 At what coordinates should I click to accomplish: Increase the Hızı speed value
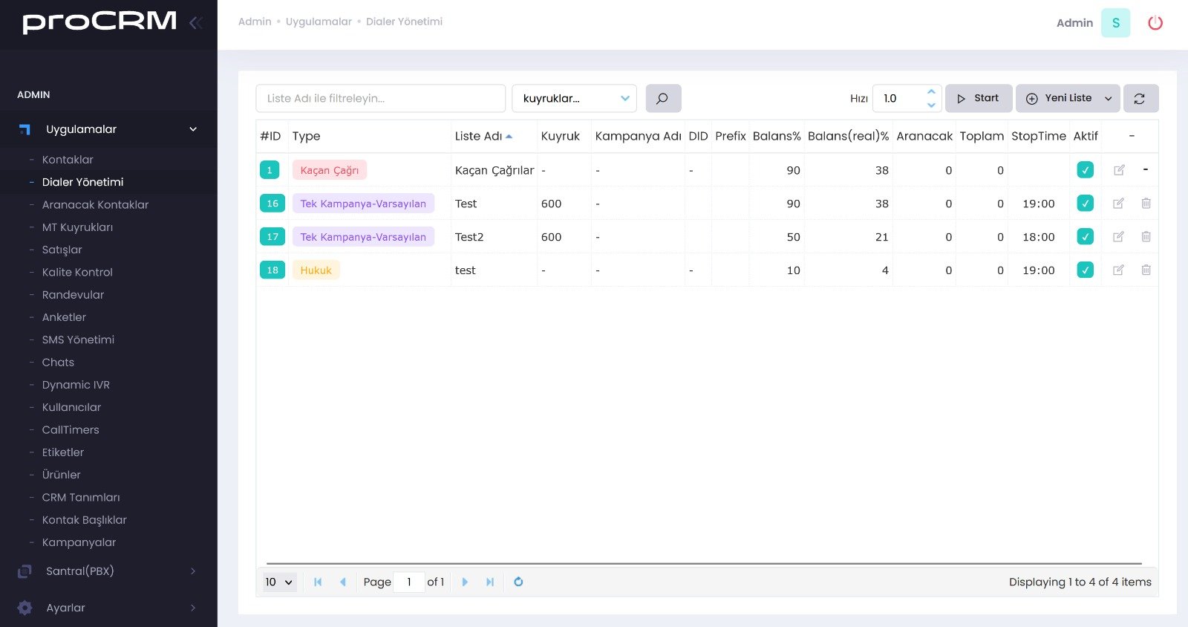click(x=931, y=92)
